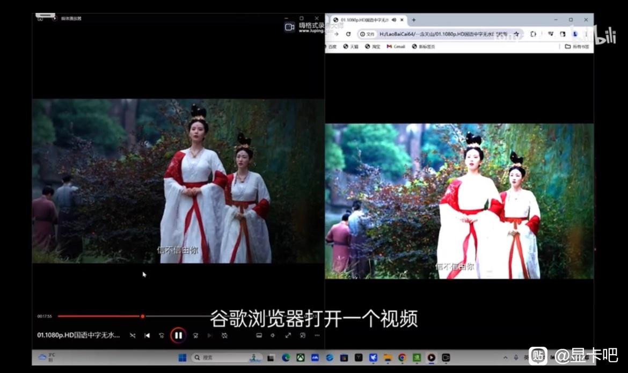Click the taskbar search box

(227, 357)
